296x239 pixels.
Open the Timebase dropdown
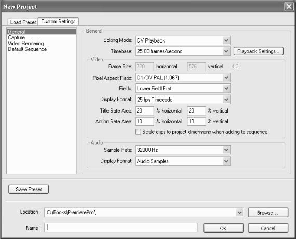click(x=183, y=51)
